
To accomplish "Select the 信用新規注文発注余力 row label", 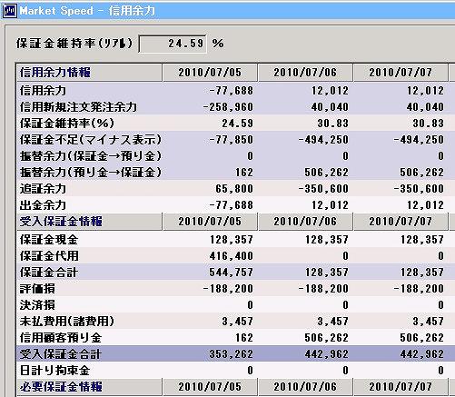I will (78, 107).
